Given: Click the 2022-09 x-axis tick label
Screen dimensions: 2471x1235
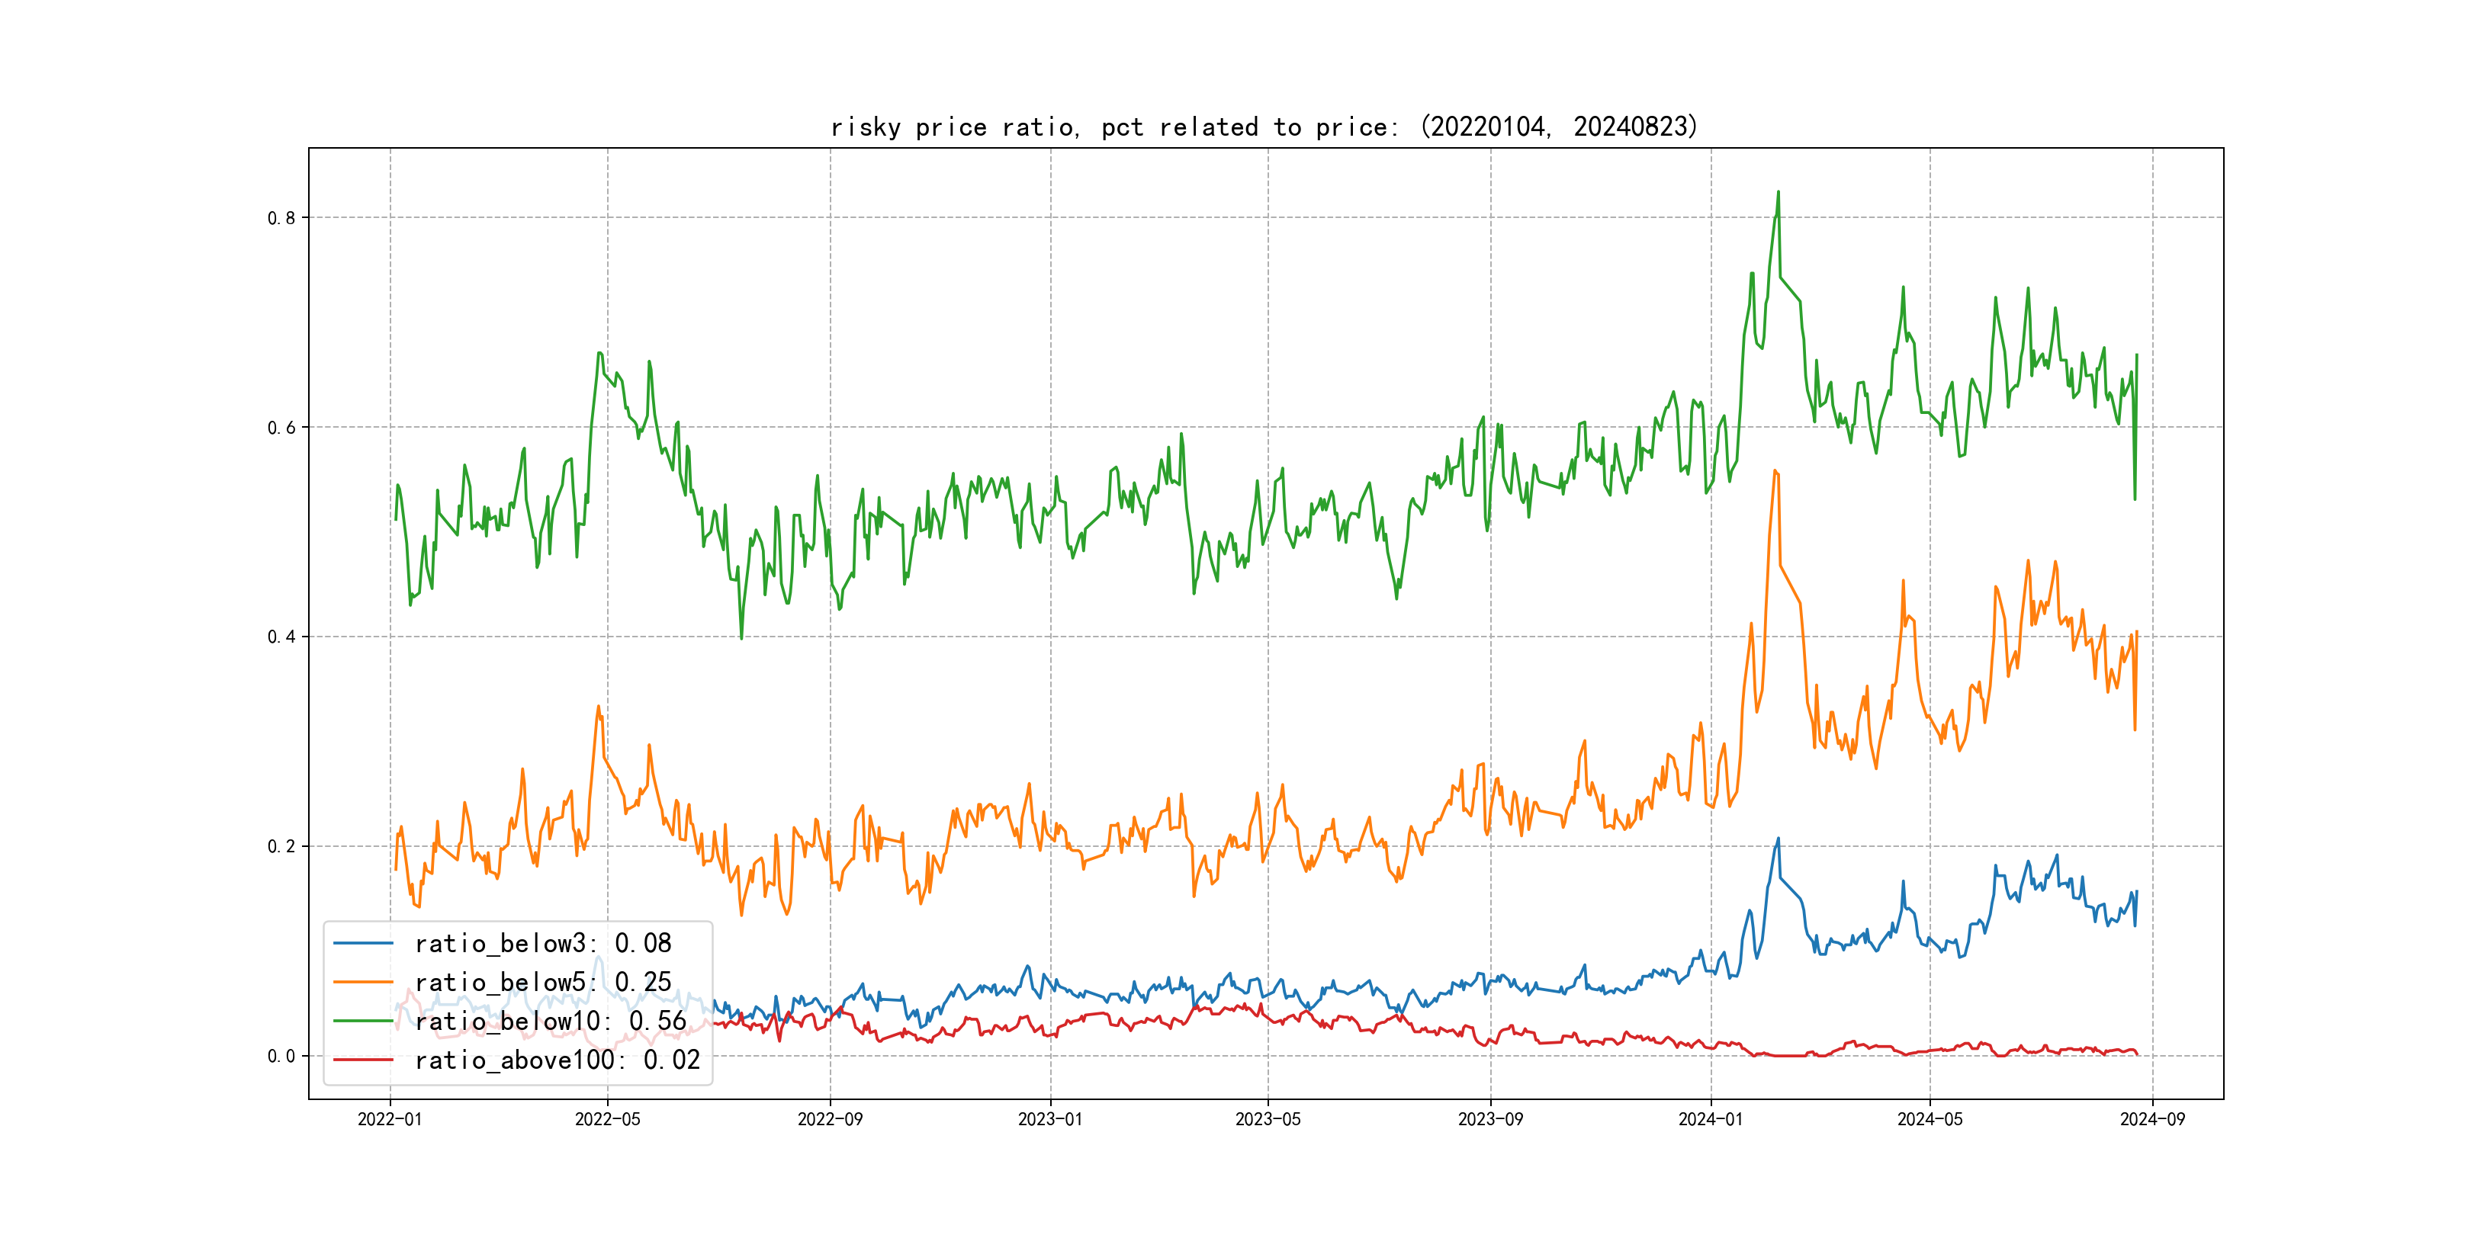Looking at the screenshot, I should pyautogui.click(x=830, y=1119).
